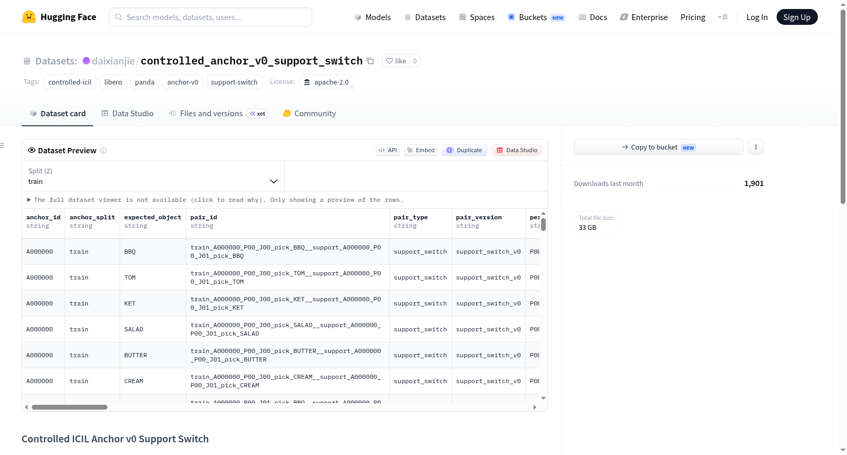Click the table's vertical scrollbar thumb

(x=543, y=225)
